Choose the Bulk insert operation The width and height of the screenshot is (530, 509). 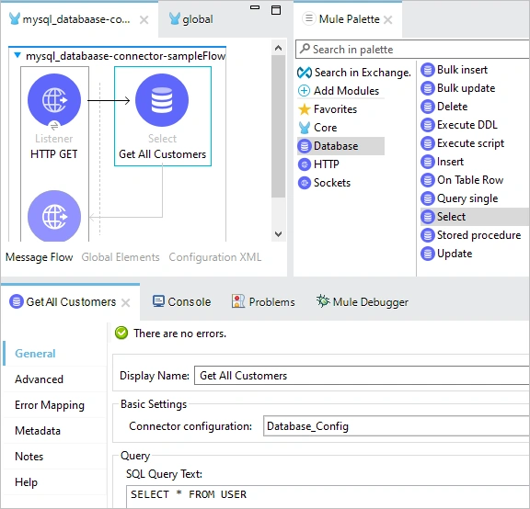454,70
